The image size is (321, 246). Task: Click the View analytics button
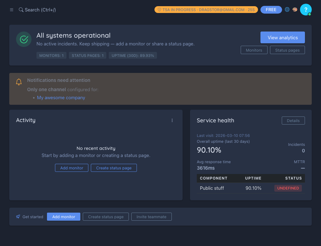point(282,37)
